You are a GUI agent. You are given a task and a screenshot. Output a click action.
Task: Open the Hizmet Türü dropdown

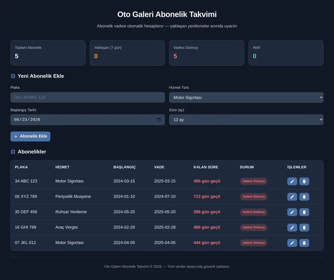click(x=246, y=97)
